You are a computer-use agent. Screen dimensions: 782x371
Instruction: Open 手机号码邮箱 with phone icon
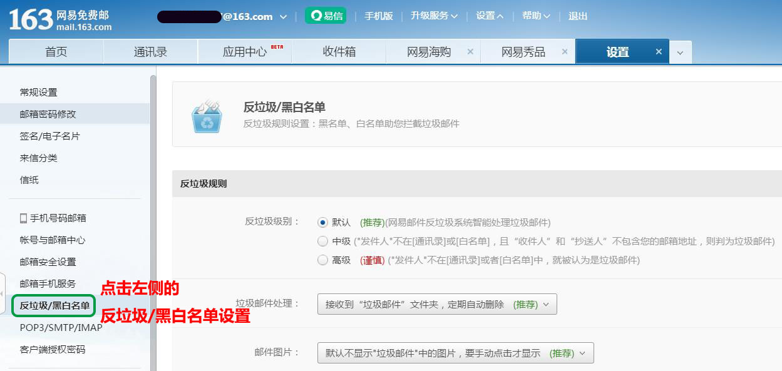(53, 218)
